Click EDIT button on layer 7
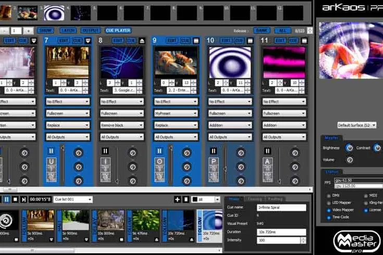383x255 pixels. click(64, 41)
